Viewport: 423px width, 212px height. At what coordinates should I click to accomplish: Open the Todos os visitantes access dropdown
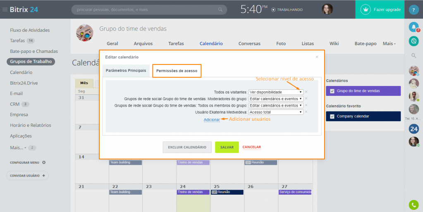276,92
